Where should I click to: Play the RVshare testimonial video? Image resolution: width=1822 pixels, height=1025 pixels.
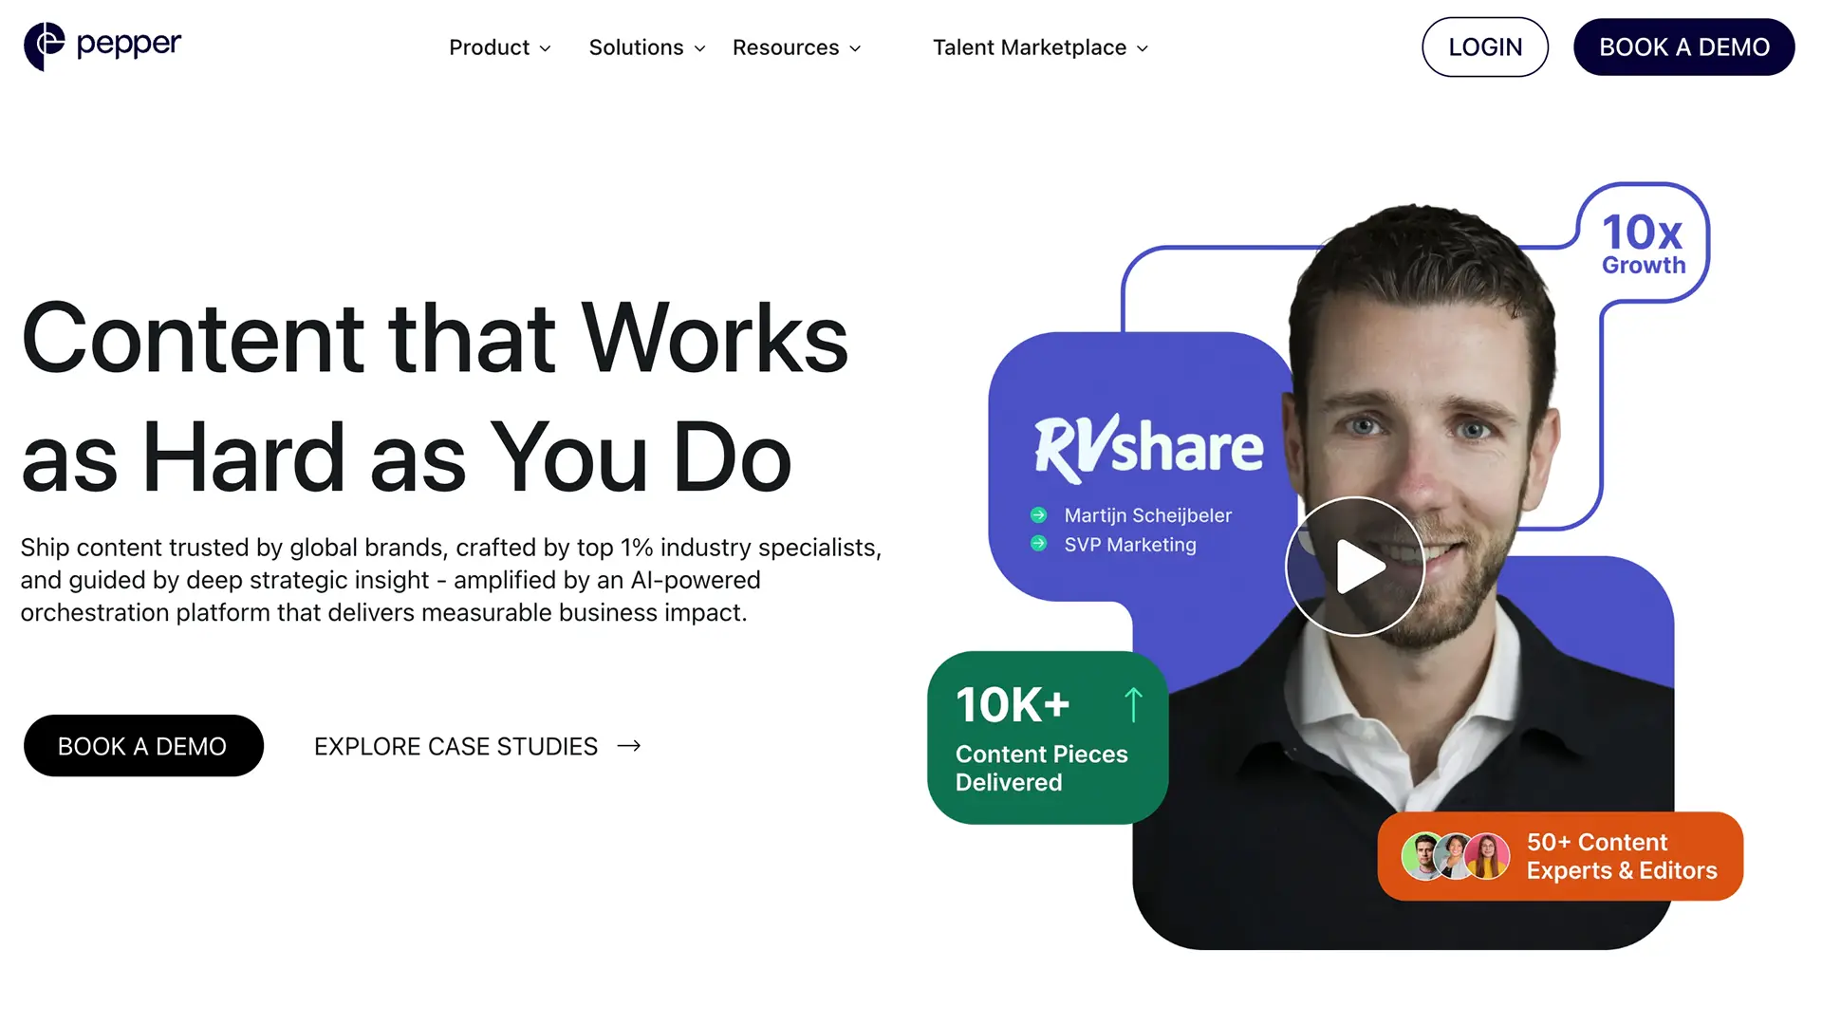coord(1355,567)
